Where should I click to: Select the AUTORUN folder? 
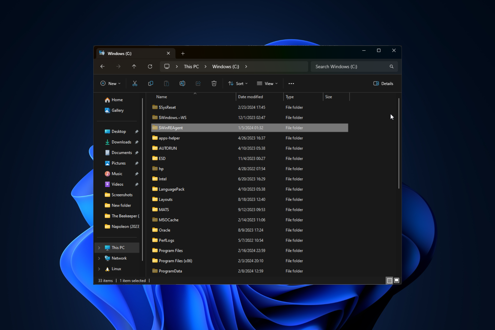point(250,148)
